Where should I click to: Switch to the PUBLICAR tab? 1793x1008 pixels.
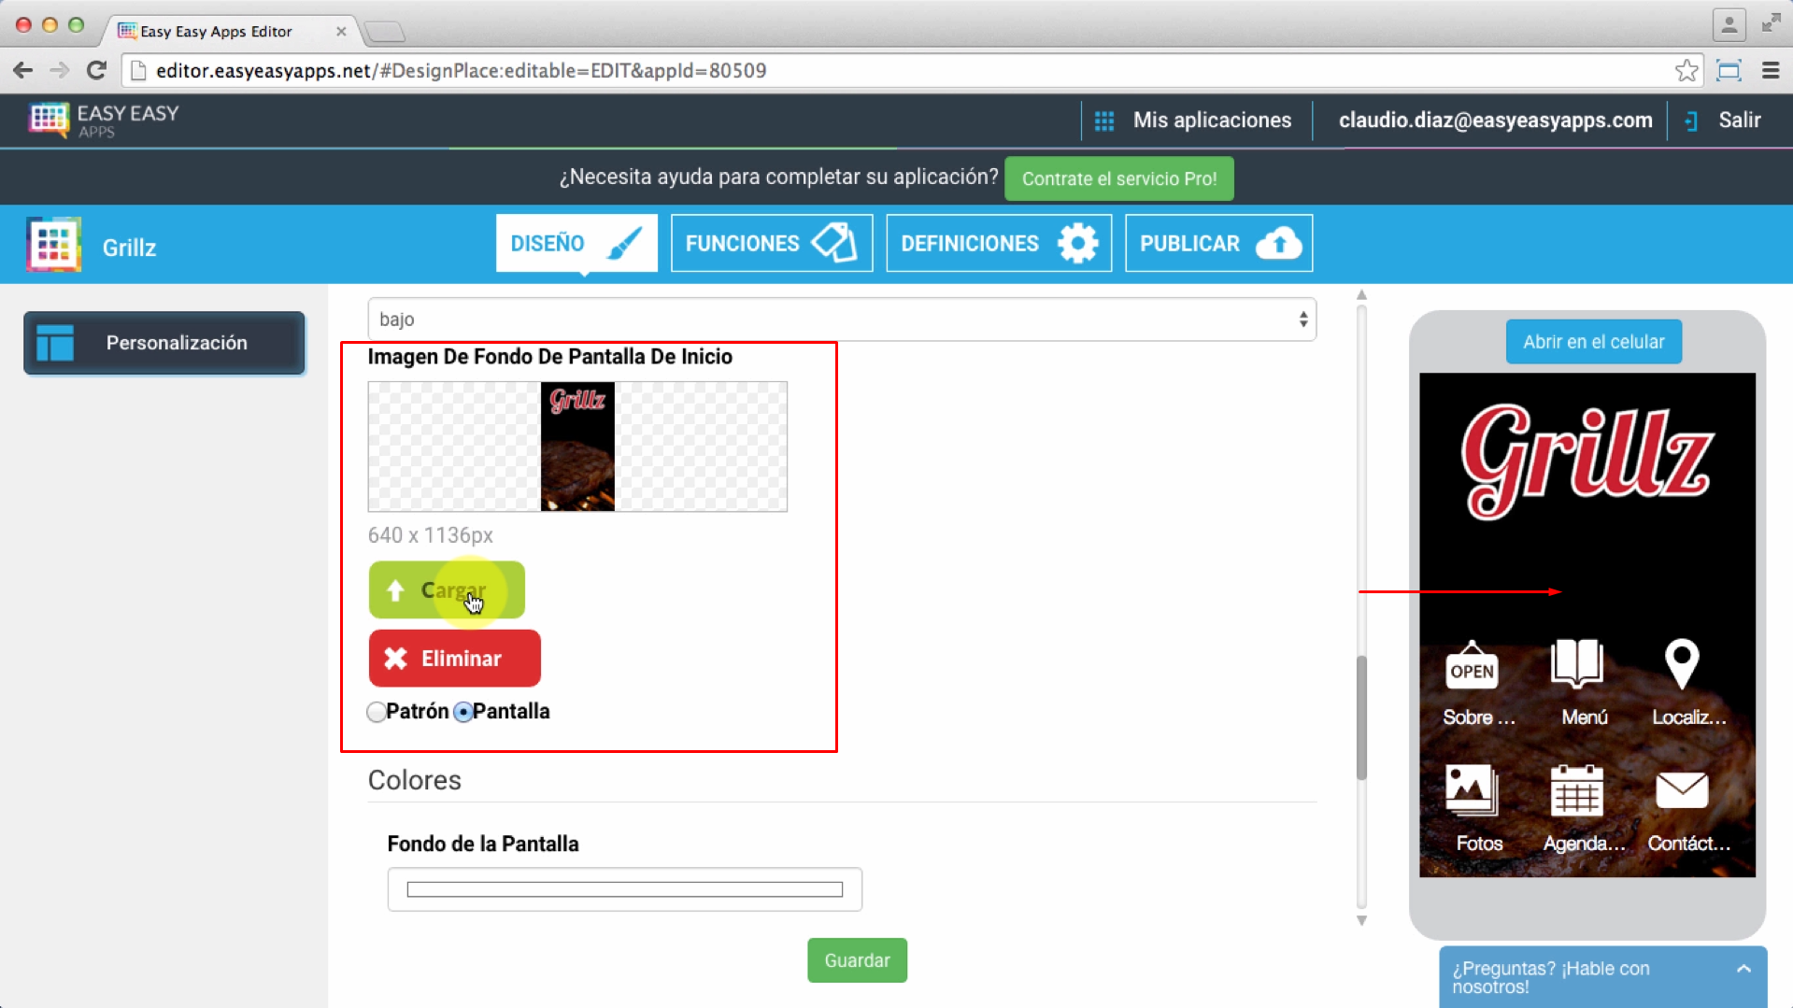(1218, 244)
